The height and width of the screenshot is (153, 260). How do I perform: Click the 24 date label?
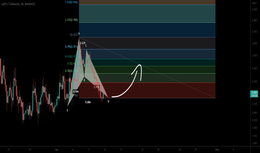pos(180,150)
